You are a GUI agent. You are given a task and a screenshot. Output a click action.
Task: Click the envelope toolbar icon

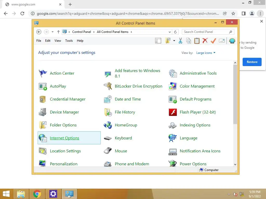tap(222, 41)
